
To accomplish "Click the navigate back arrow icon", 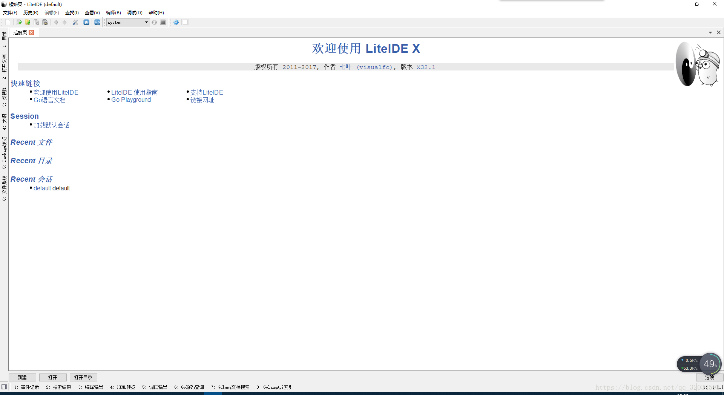I will click(56, 22).
